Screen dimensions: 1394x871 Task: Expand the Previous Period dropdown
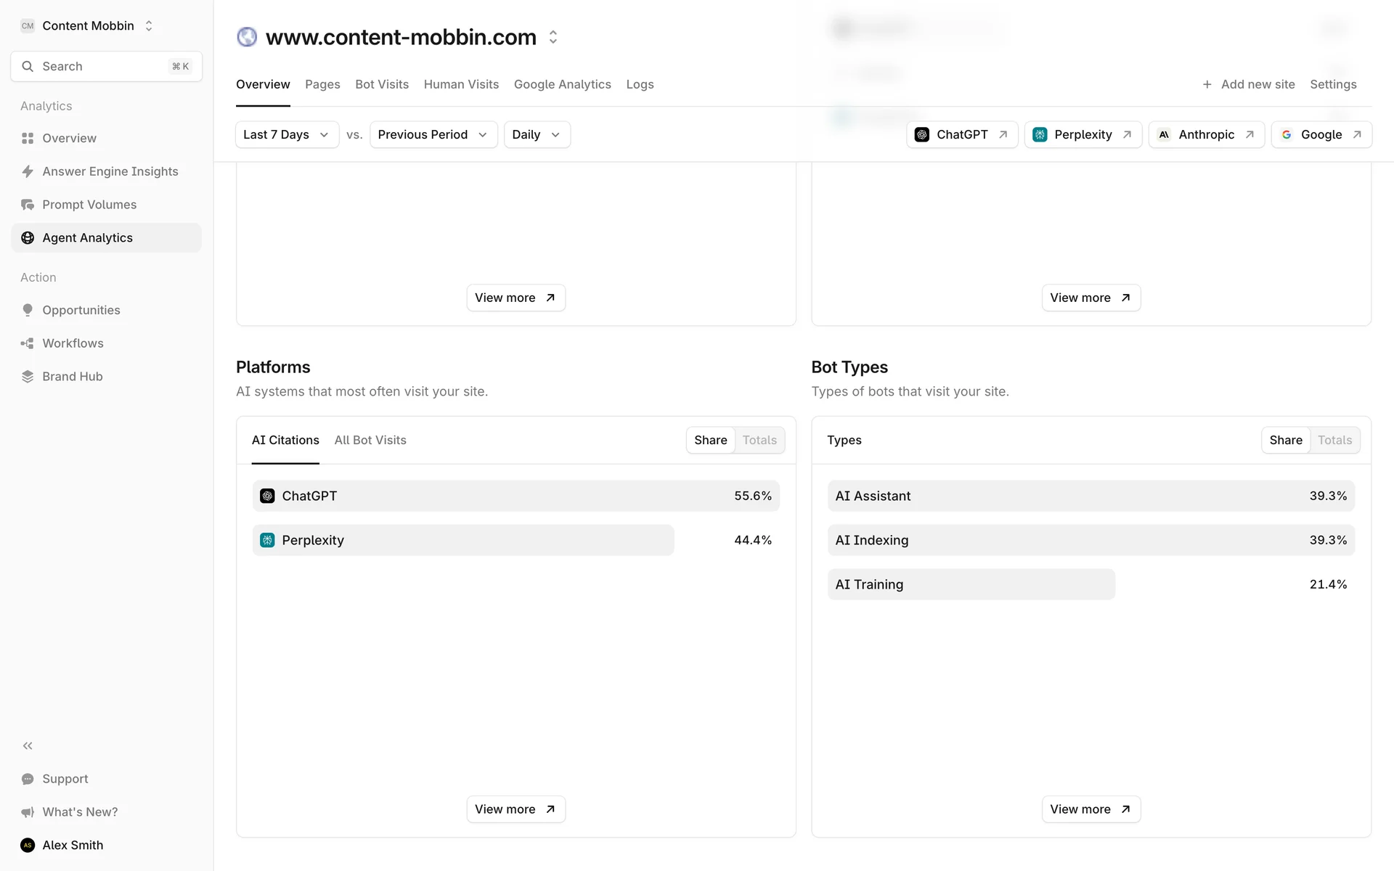433,134
